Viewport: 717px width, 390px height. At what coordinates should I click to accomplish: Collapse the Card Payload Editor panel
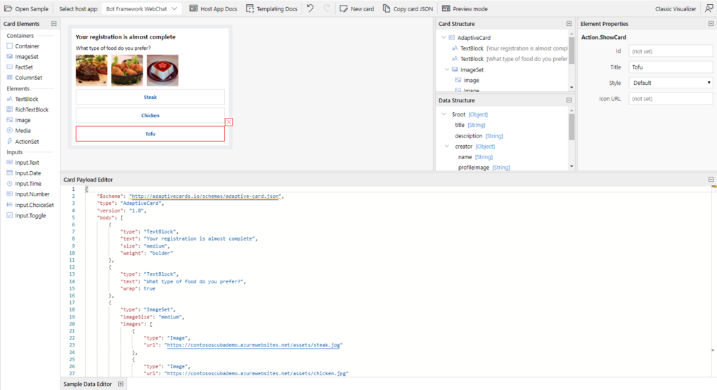pyautogui.click(x=711, y=180)
